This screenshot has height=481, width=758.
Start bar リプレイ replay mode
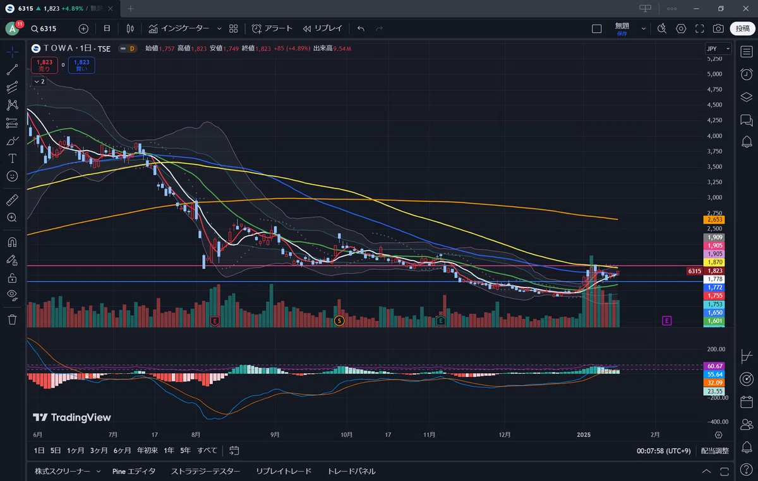tap(322, 28)
